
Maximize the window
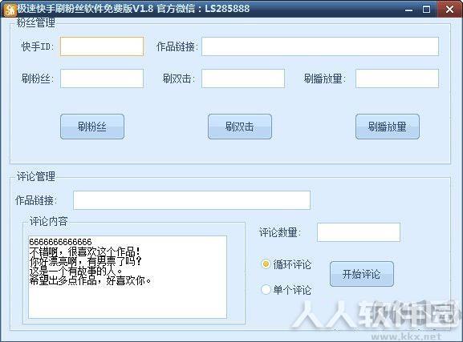[x=426, y=10]
